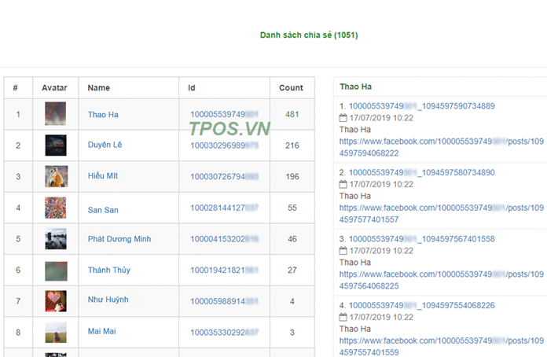Click Như Huỳnh's ID starting 100005988914

(224, 301)
